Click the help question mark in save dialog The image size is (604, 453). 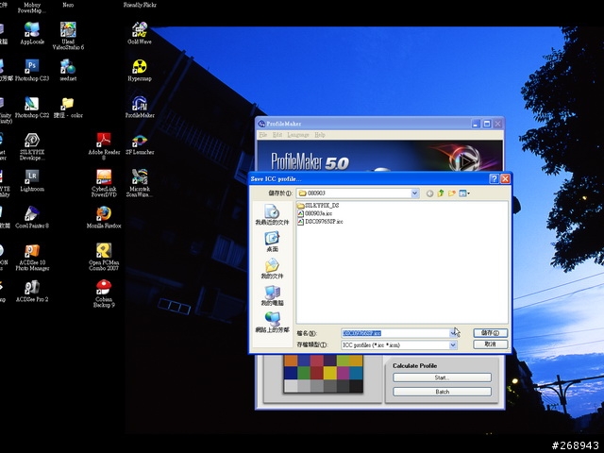tap(494, 178)
